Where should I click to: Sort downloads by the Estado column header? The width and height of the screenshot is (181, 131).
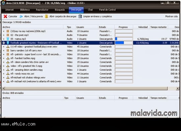coord(106,27)
